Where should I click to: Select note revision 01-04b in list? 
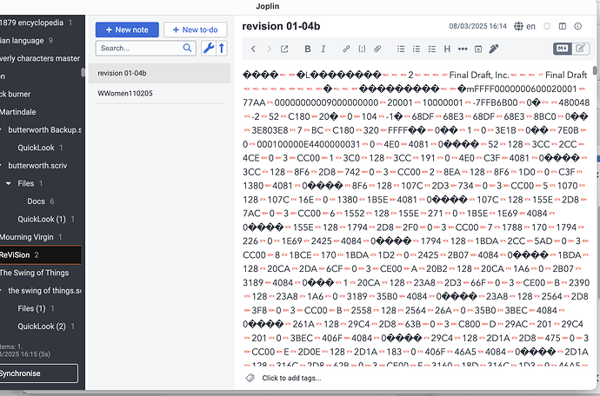click(159, 73)
